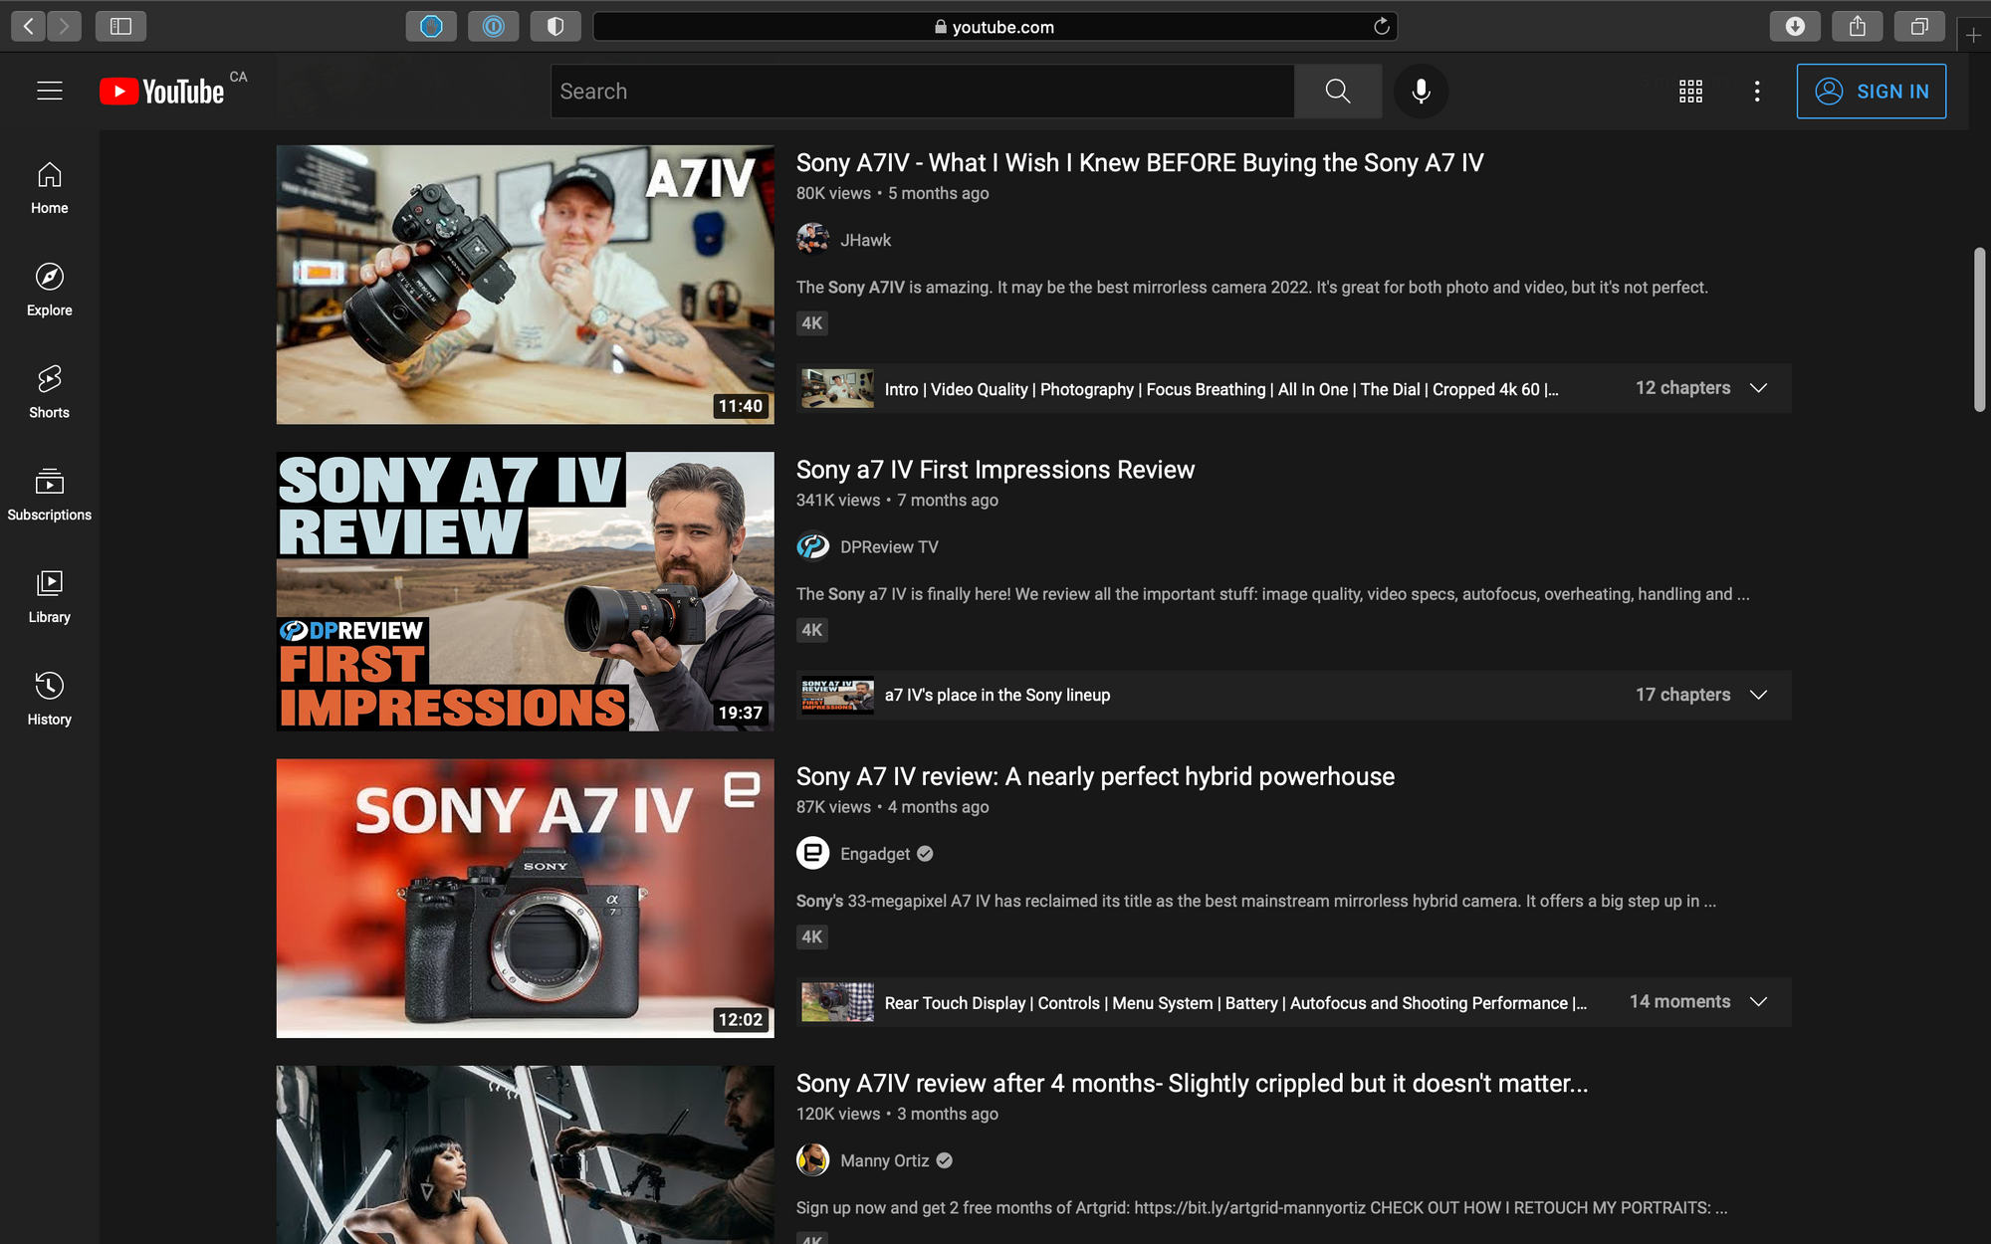The image size is (1991, 1244).
Task: Expand the 17 chapters chevron
Action: (1759, 695)
